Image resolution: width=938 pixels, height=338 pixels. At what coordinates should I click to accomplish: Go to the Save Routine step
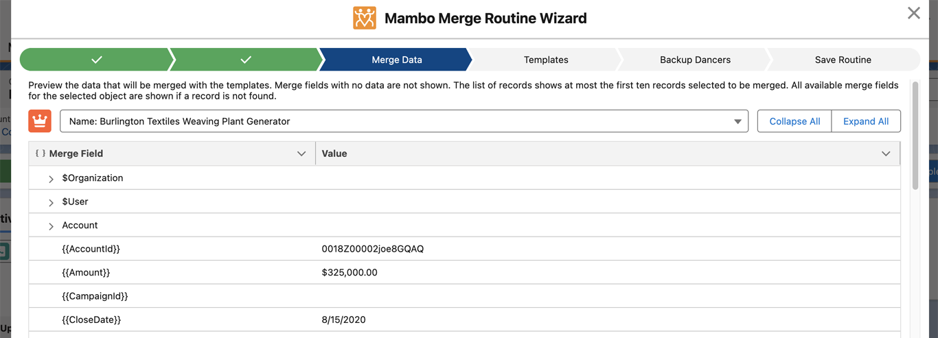tap(843, 60)
